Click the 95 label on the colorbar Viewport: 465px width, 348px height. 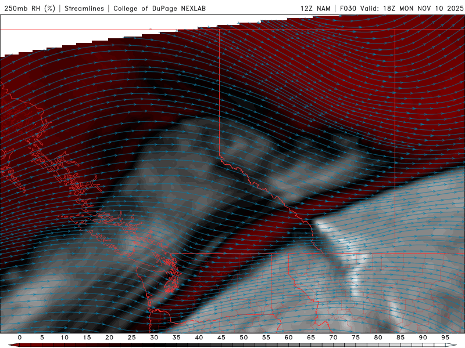click(x=445, y=338)
